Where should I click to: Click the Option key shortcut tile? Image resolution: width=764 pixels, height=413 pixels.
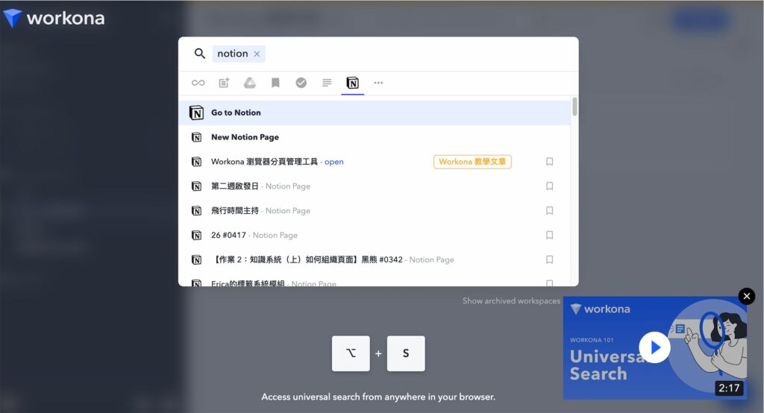click(351, 353)
